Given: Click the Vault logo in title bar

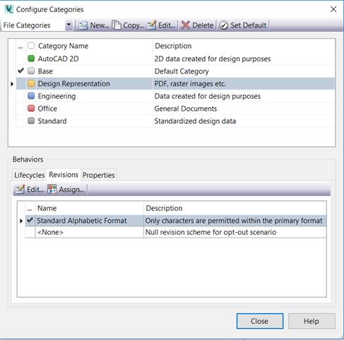Looking at the screenshot, I should 9,9.
